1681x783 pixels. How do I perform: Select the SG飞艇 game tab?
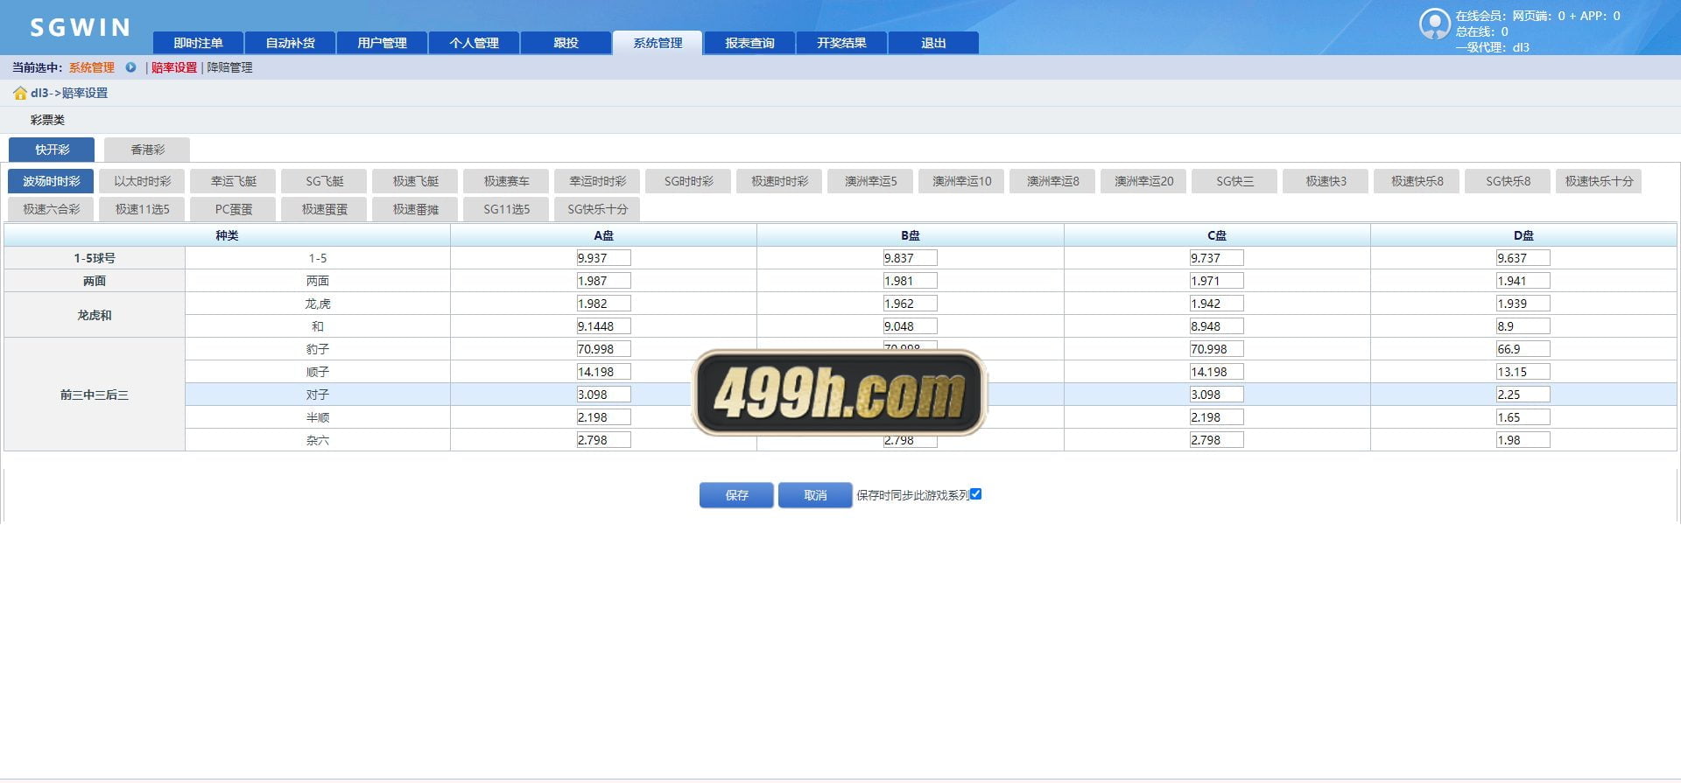(x=324, y=181)
